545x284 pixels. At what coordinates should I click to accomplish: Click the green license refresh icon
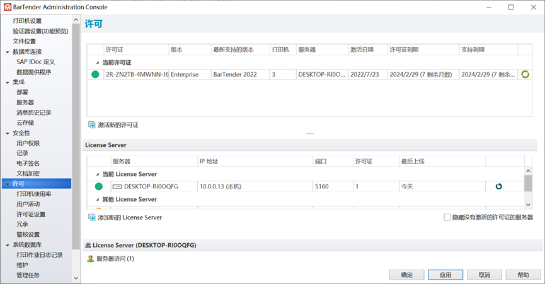[x=525, y=74]
